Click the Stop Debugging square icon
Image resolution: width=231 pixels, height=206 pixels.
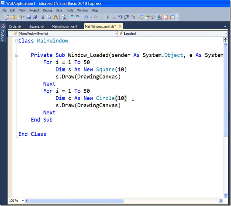click(114, 17)
